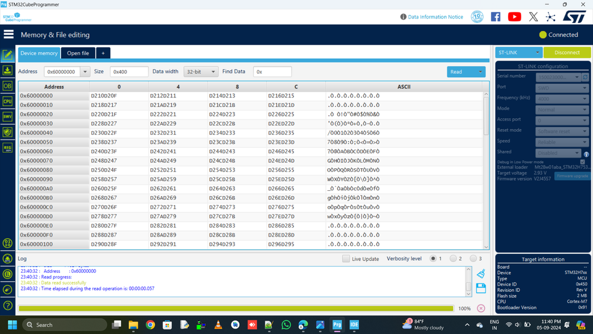This screenshot has width=593, height=334.
Task: Add a new tab with plus
Action: coord(103,53)
